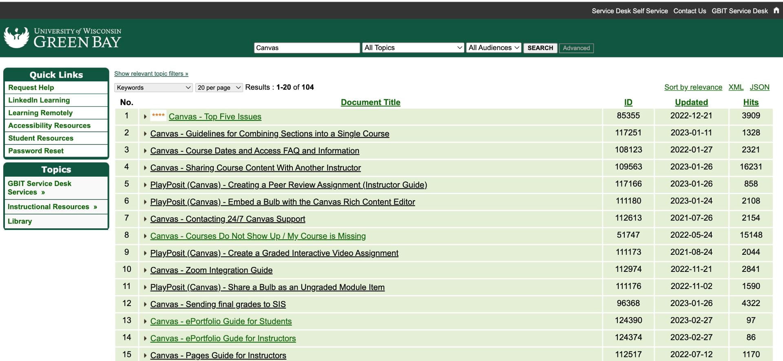
Task: Expand row for Guidelines for Combining Sections
Action: tap(145, 134)
